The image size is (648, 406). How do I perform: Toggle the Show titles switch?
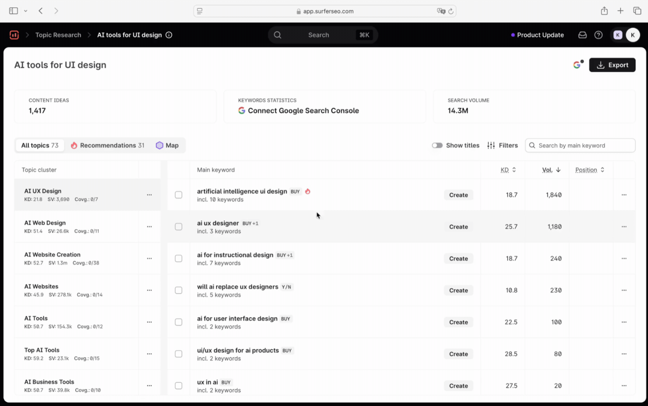(x=437, y=146)
